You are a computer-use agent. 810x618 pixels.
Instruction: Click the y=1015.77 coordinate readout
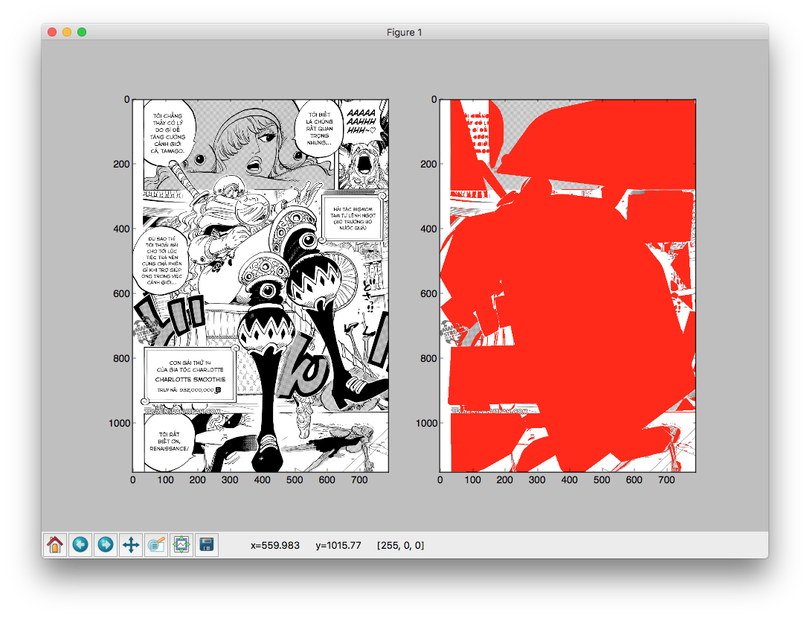click(x=338, y=545)
